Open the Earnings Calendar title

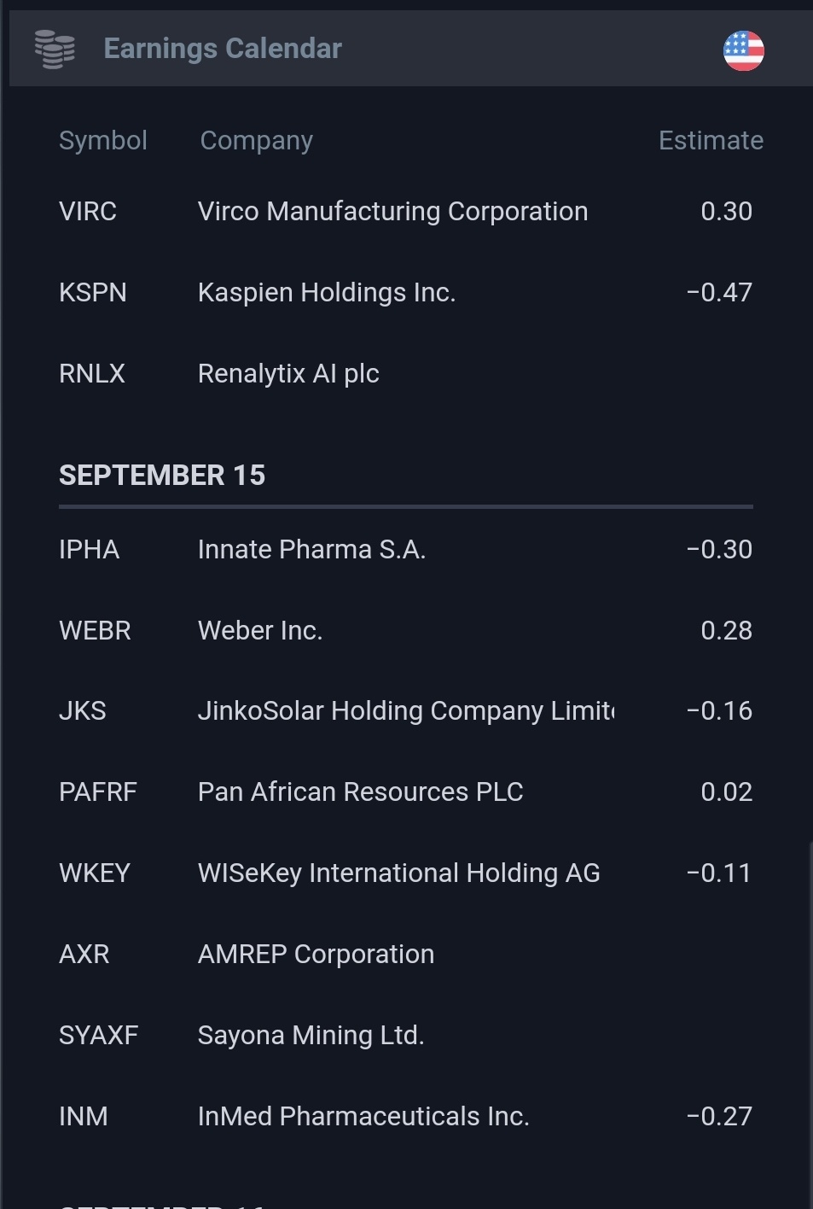pyautogui.click(x=223, y=49)
